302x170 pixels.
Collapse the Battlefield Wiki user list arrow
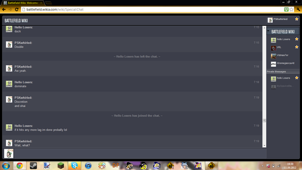click(x=268, y=31)
